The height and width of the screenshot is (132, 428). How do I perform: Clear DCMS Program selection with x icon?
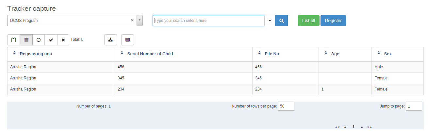pyautogui.click(x=132, y=20)
